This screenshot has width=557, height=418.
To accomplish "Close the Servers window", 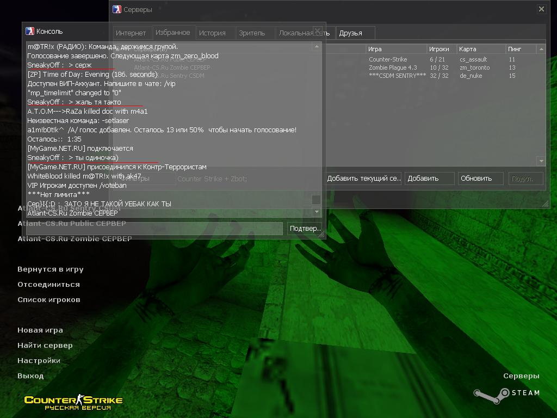I will 541,9.
